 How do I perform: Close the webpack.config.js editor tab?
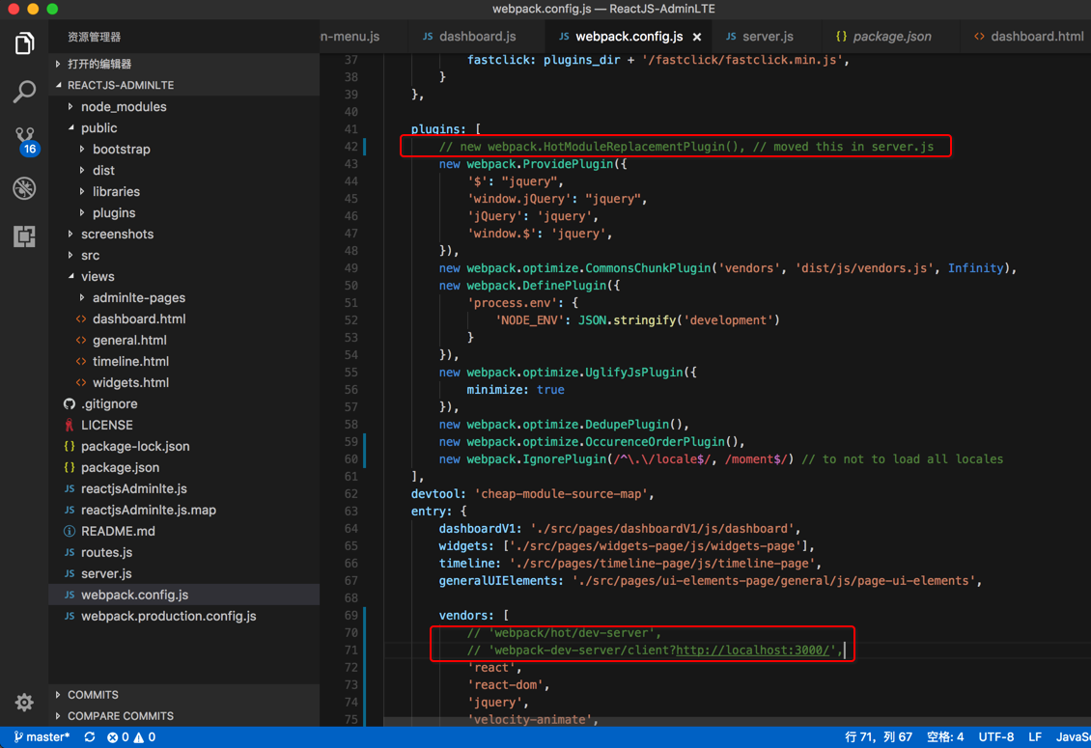(x=697, y=37)
